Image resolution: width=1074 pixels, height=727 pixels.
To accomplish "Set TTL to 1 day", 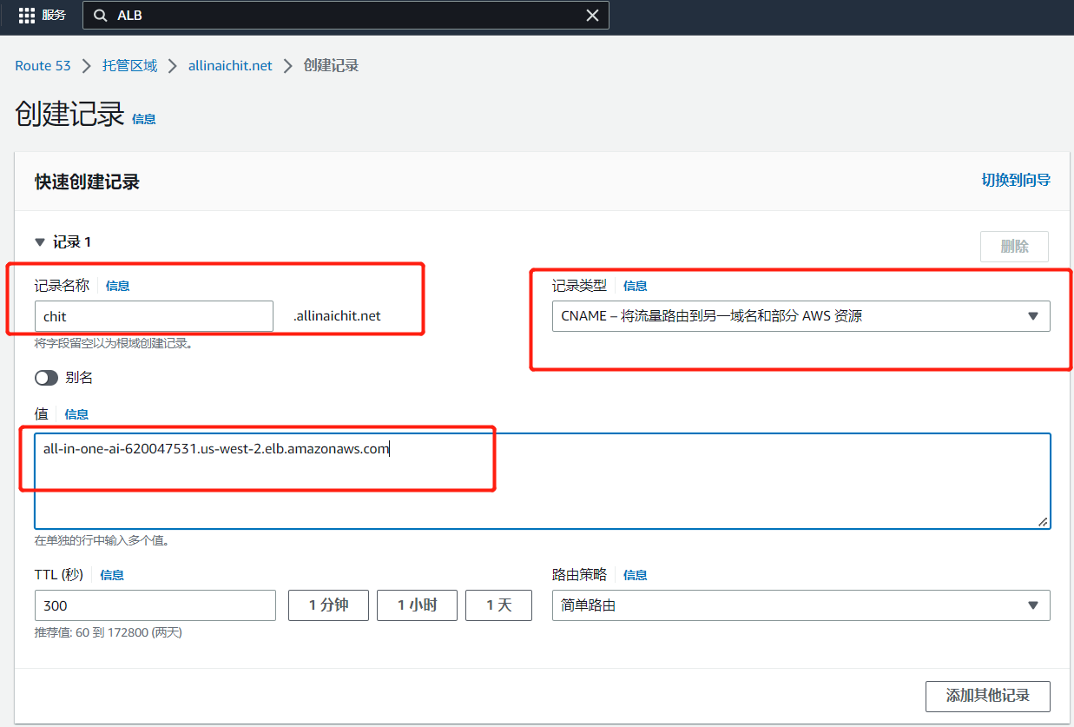I will click(498, 605).
